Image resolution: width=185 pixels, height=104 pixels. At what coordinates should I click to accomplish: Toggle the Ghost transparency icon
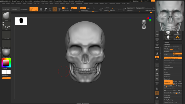157,93
